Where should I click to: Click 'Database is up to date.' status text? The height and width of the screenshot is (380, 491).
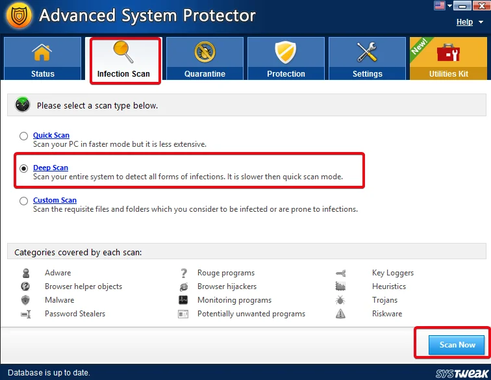[x=49, y=373]
